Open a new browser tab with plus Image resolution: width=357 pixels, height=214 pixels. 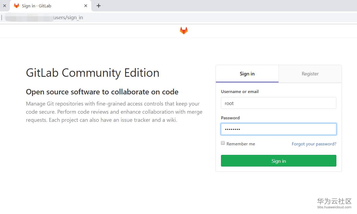(99, 6)
